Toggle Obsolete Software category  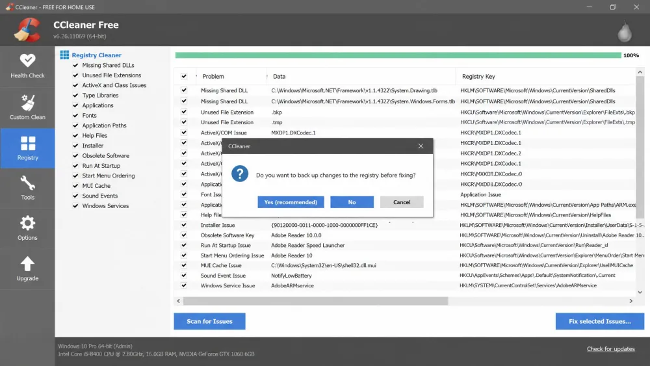(x=75, y=155)
